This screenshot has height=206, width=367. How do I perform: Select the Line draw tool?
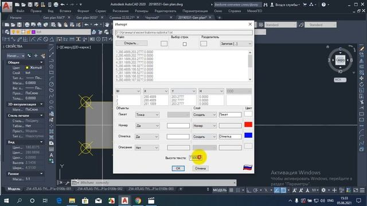point(52,48)
